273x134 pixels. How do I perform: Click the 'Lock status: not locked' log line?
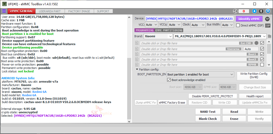click(x=18, y=71)
